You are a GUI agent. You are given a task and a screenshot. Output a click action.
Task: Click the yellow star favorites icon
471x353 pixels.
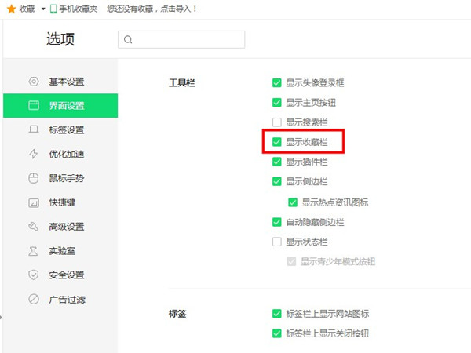click(x=11, y=9)
